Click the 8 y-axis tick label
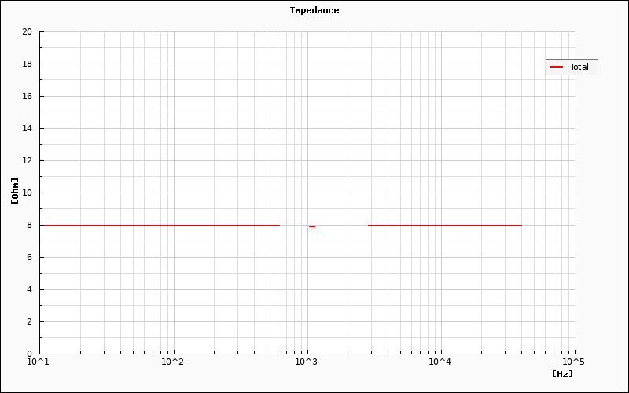Screen dimensions: 629x393 pos(30,225)
